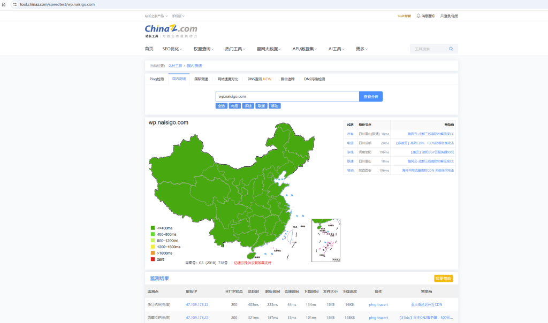This screenshot has height=323, width=548.
Task: Click the browser site info icon in address bar
Action: tap(15, 4)
